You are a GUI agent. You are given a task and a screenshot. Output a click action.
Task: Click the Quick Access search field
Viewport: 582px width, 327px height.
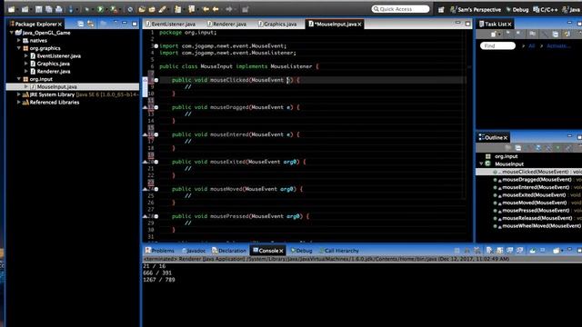pos(400,9)
